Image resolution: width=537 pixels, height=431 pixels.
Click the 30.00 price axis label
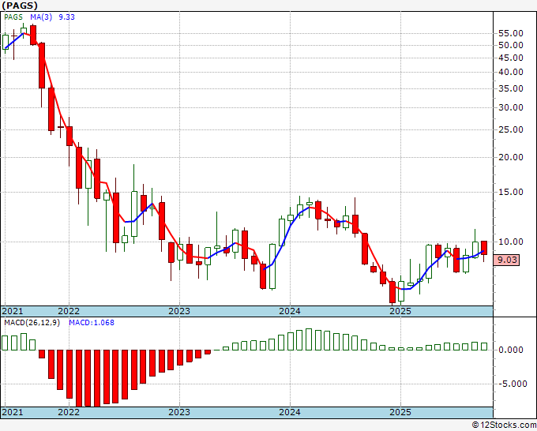coord(511,107)
